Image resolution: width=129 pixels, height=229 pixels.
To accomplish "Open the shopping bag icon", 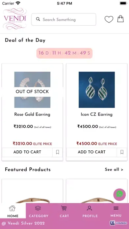I will point(120,19).
